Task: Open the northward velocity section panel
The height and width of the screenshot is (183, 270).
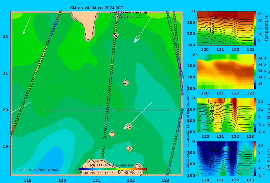Action: [x=225, y=115]
